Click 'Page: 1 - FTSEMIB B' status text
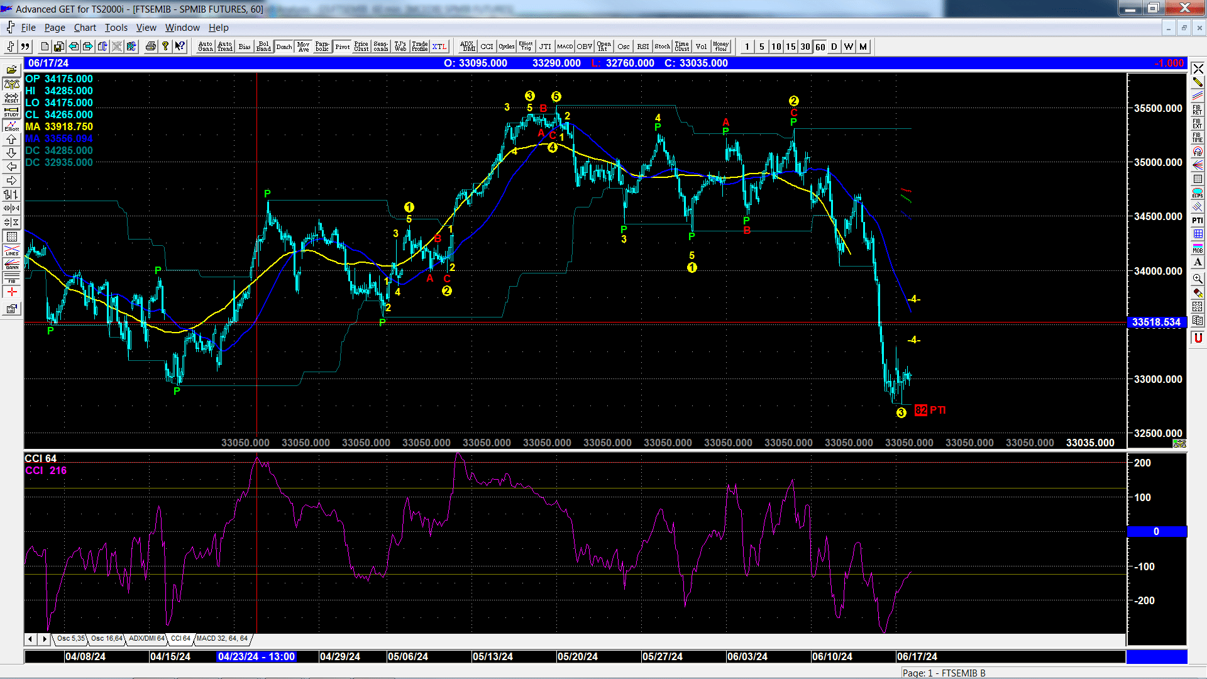 click(x=944, y=673)
